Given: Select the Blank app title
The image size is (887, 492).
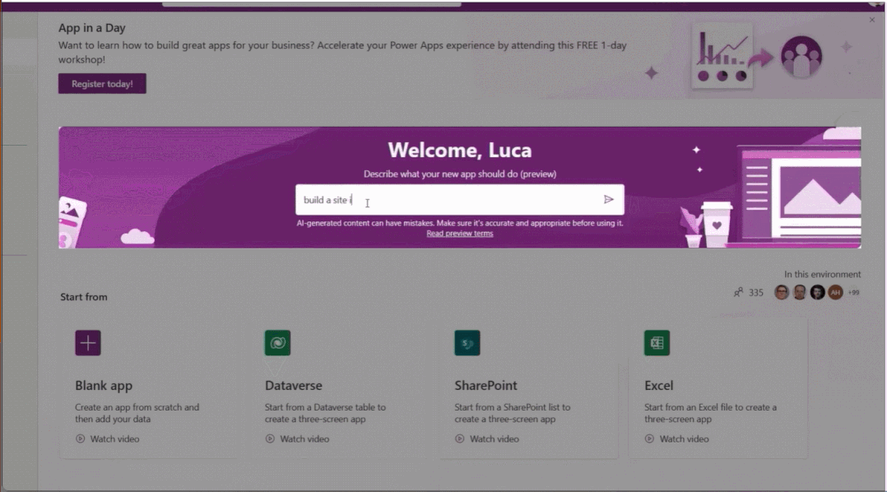Looking at the screenshot, I should point(104,386).
